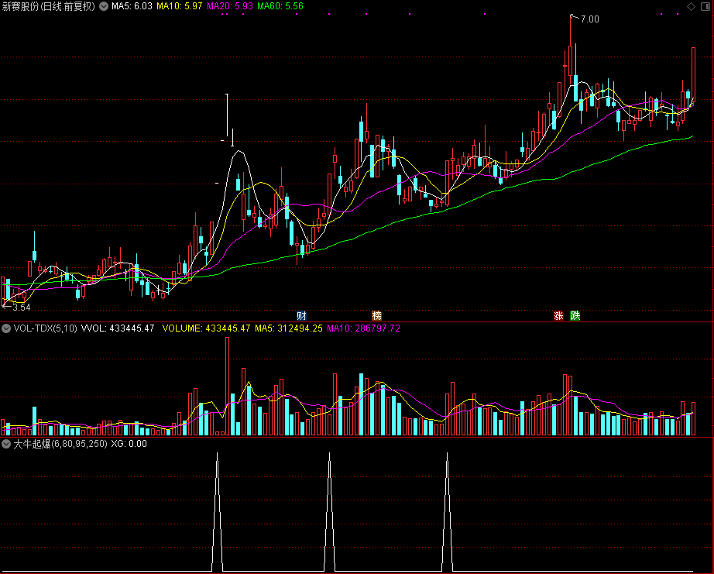714x574 pixels.
Task: Open the 财 financial marker
Action: pos(301,316)
